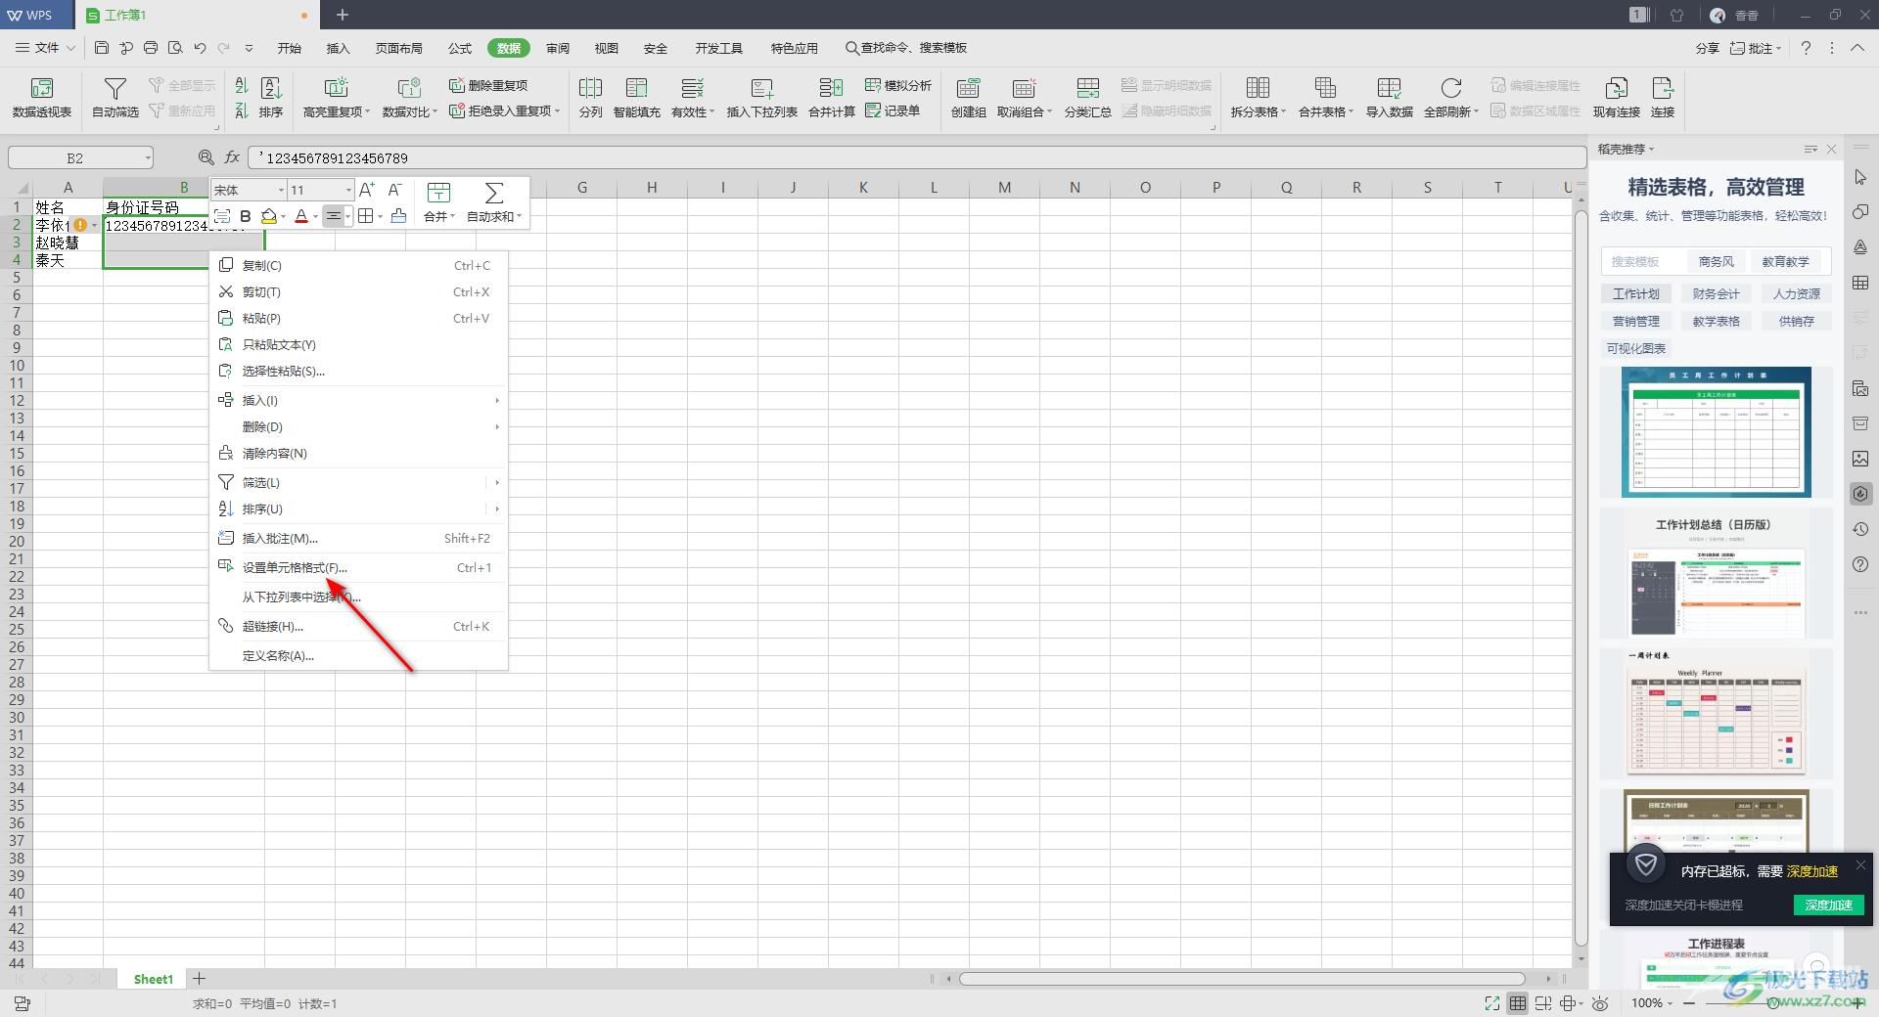Click the 深度加速 green button
Viewport: 1879px width, 1017px height.
[1828, 905]
